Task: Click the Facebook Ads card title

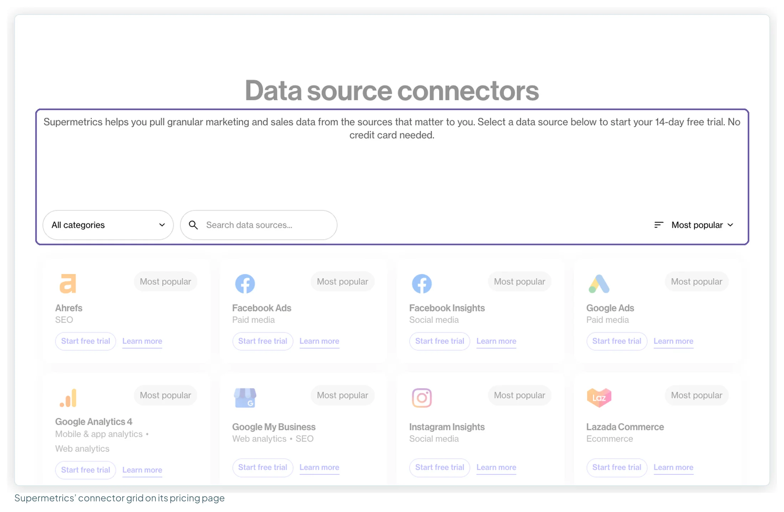Action: point(262,308)
